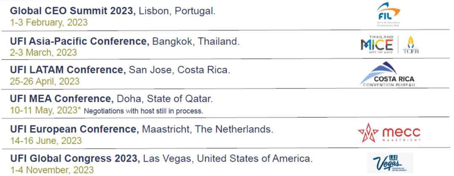Click the 25-26 April, 2023 date
Image resolution: width=454 pixels, height=176 pixels.
tap(45, 81)
